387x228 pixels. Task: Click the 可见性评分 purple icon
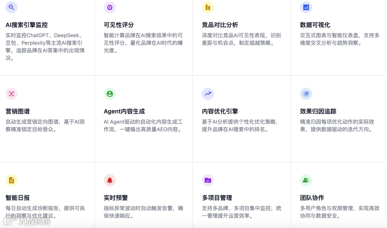pos(110,8)
